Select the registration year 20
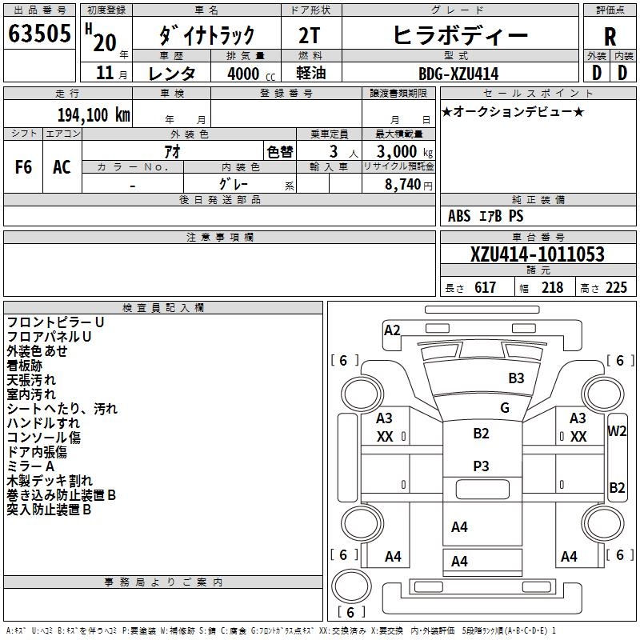Image resolution: width=640 pixels, height=640 pixels. pos(105,43)
